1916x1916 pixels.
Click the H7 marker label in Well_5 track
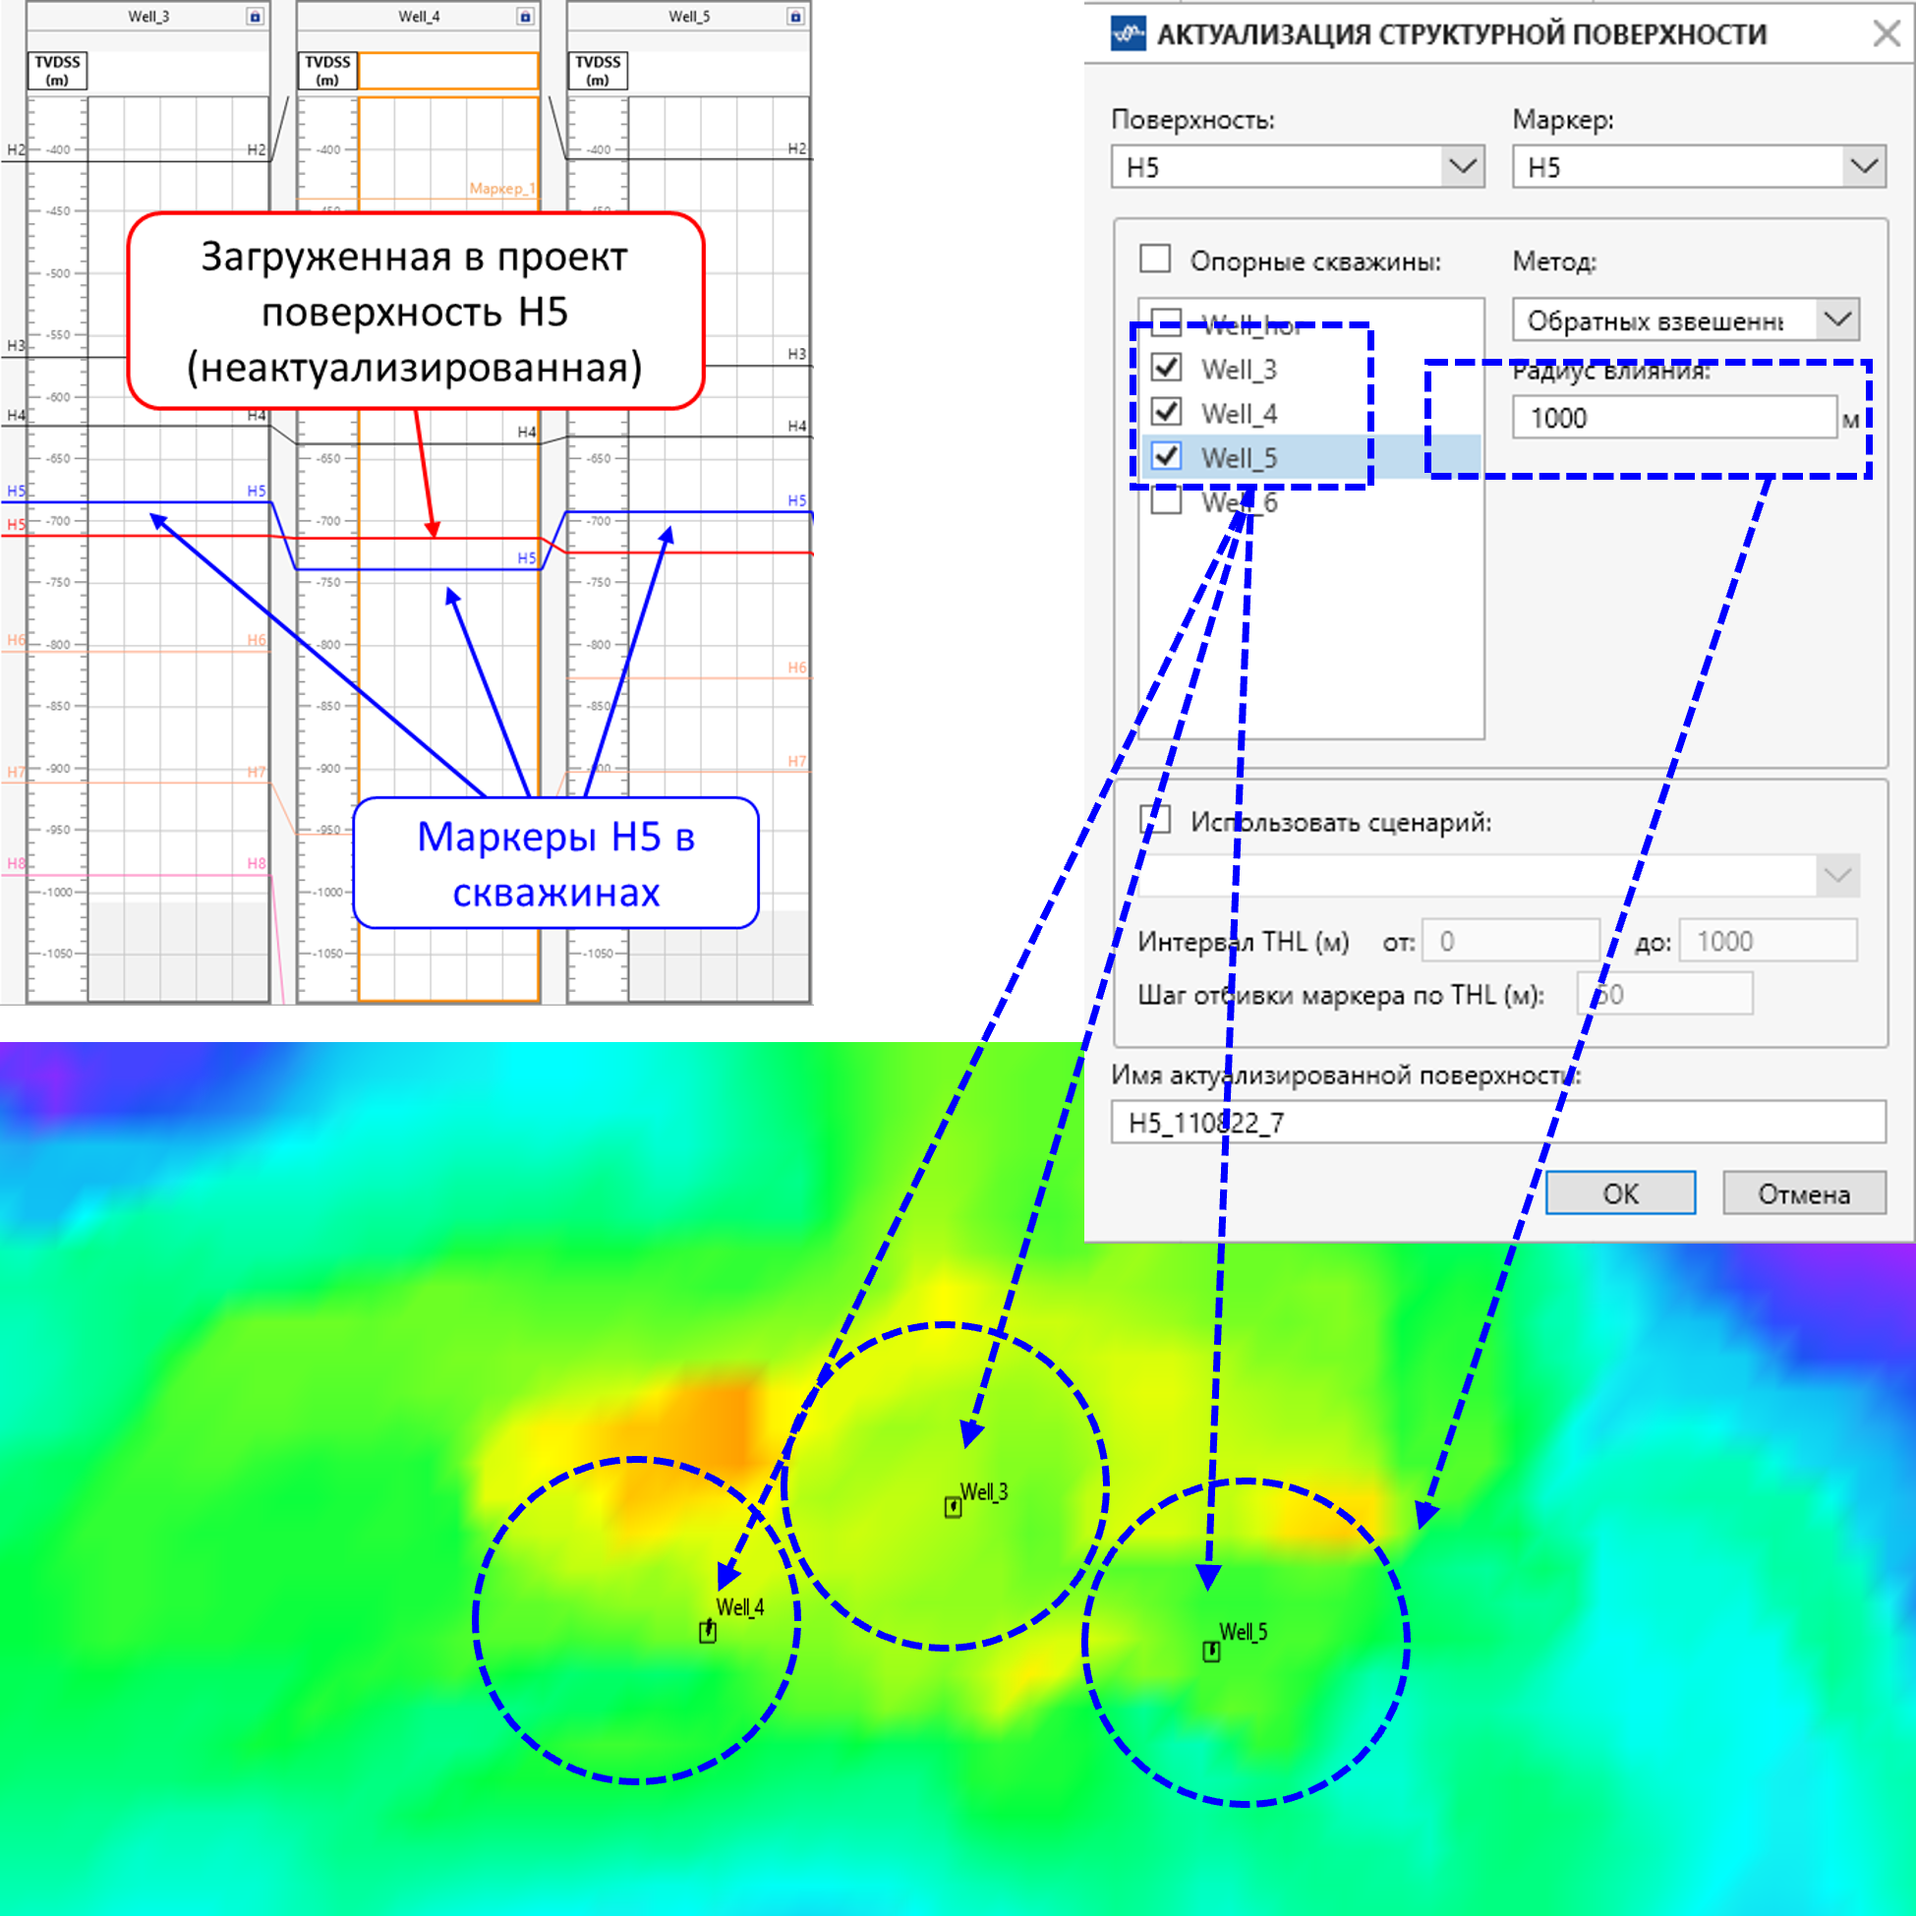(797, 762)
